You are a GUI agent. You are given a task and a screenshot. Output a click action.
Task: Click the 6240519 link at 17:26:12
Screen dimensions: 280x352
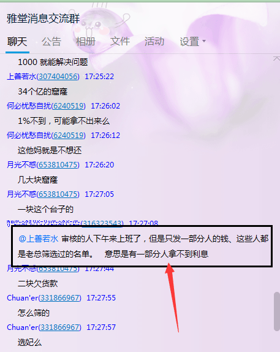[69, 136]
